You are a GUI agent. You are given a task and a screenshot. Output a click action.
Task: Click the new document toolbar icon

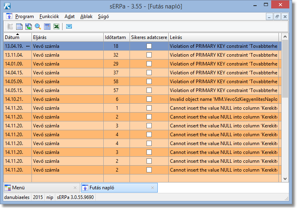click(x=19, y=27)
